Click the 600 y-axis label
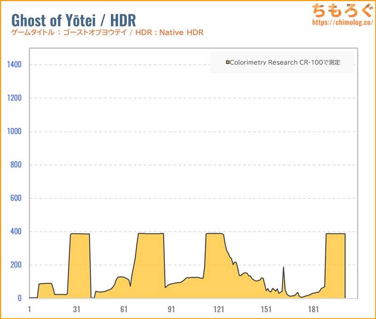 (15, 198)
